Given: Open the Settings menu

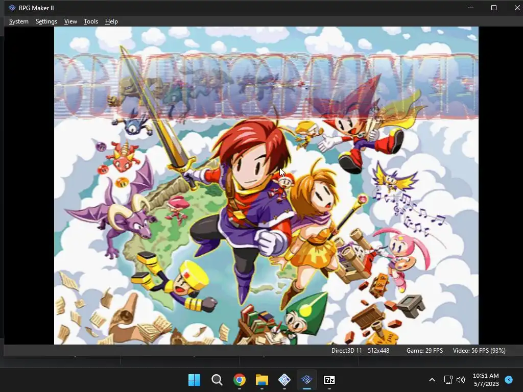Looking at the screenshot, I should click(x=46, y=21).
